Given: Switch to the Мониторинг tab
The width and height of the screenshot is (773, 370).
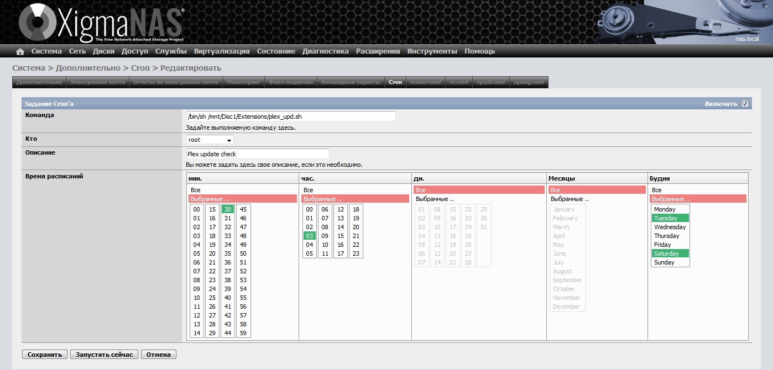Looking at the screenshot, I should pos(243,82).
